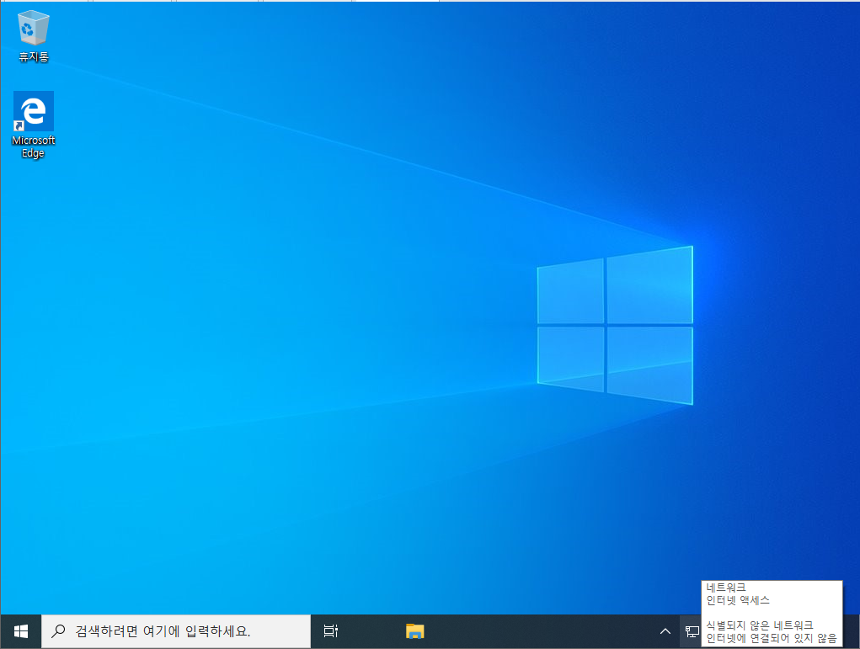Open the Windows Start menu
The width and height of the screenshot is (860, 649).
21,631
